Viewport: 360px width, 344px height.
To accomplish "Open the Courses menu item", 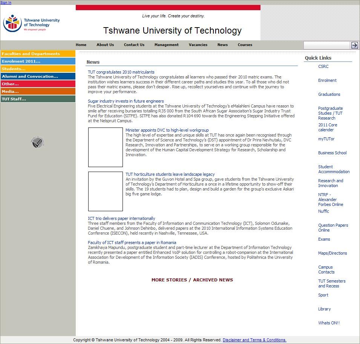I will [245, 45].
